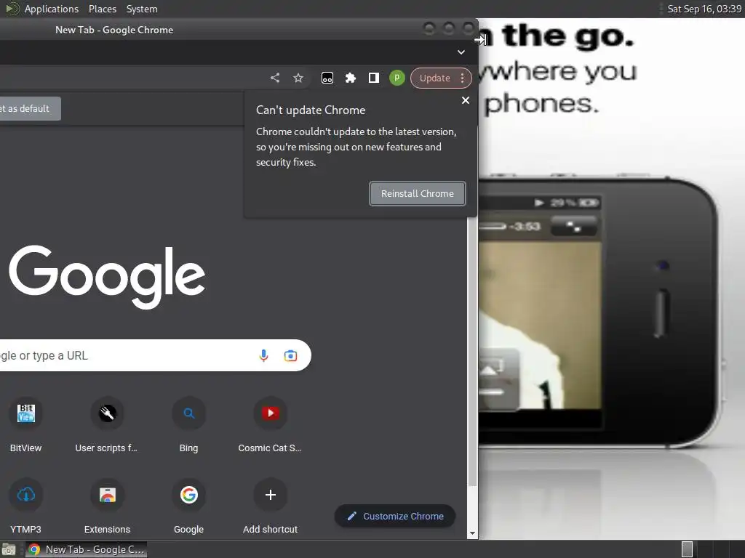
Task: Click Add shortcut plus tile
Action: pyautogui.click(x=271, y=505)
